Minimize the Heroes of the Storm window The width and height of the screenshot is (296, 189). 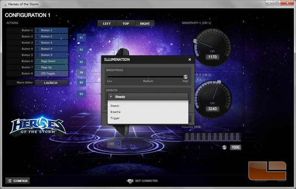[x=269, y=3]
